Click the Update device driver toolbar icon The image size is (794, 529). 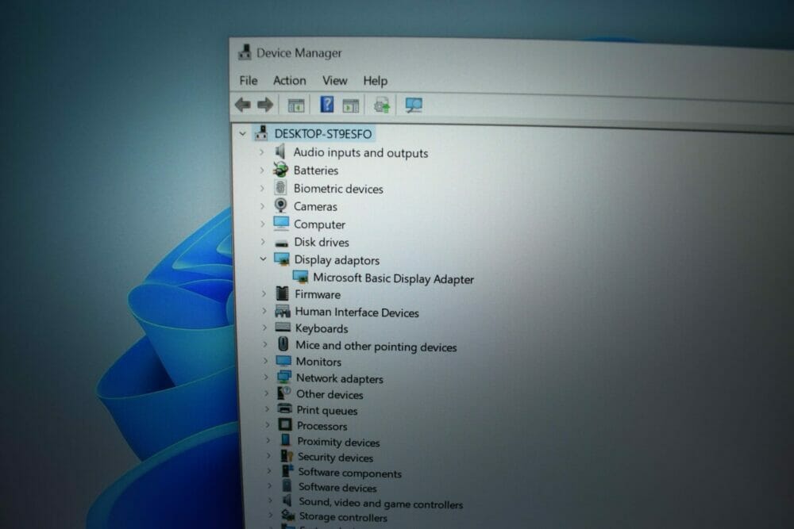coord(382,105)
